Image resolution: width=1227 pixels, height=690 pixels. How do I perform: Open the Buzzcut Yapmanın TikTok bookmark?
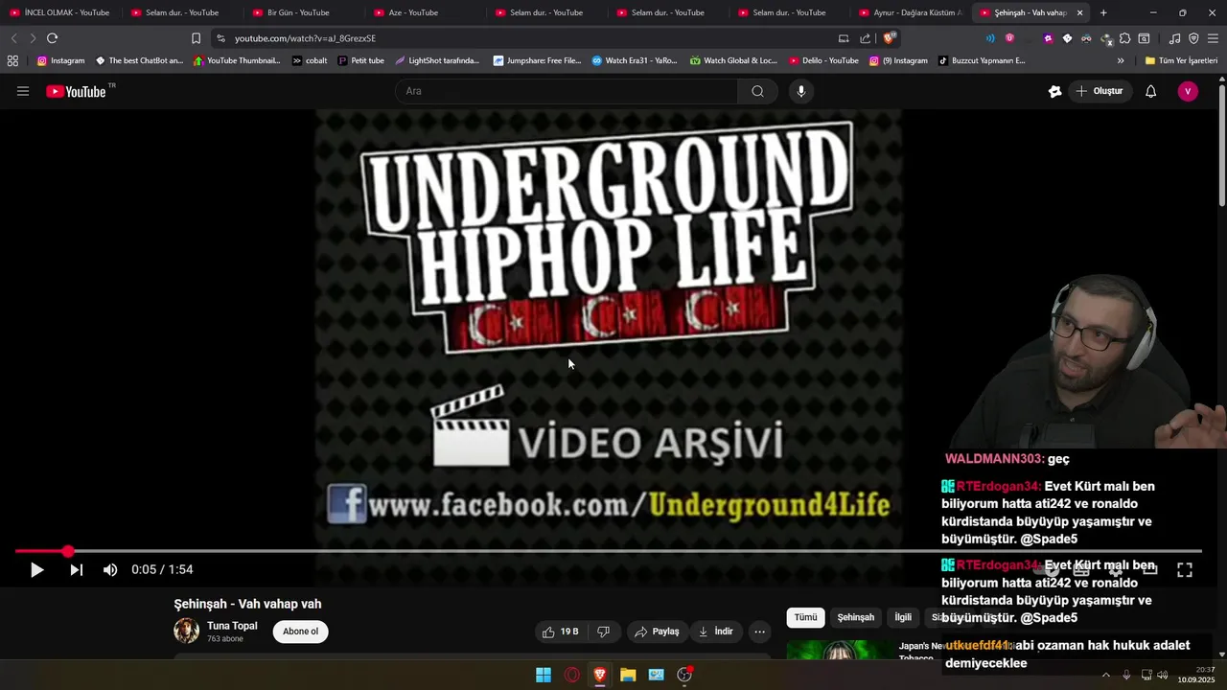click(981, 60)
